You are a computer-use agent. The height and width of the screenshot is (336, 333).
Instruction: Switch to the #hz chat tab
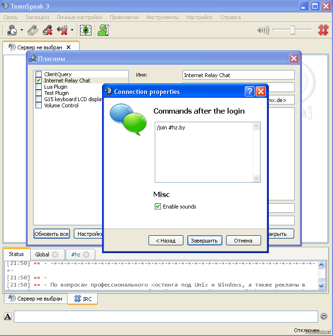pos(76,255)
